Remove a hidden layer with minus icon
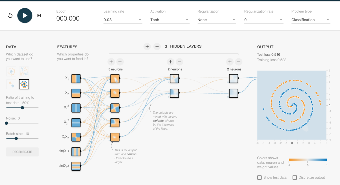 point(157,46)
